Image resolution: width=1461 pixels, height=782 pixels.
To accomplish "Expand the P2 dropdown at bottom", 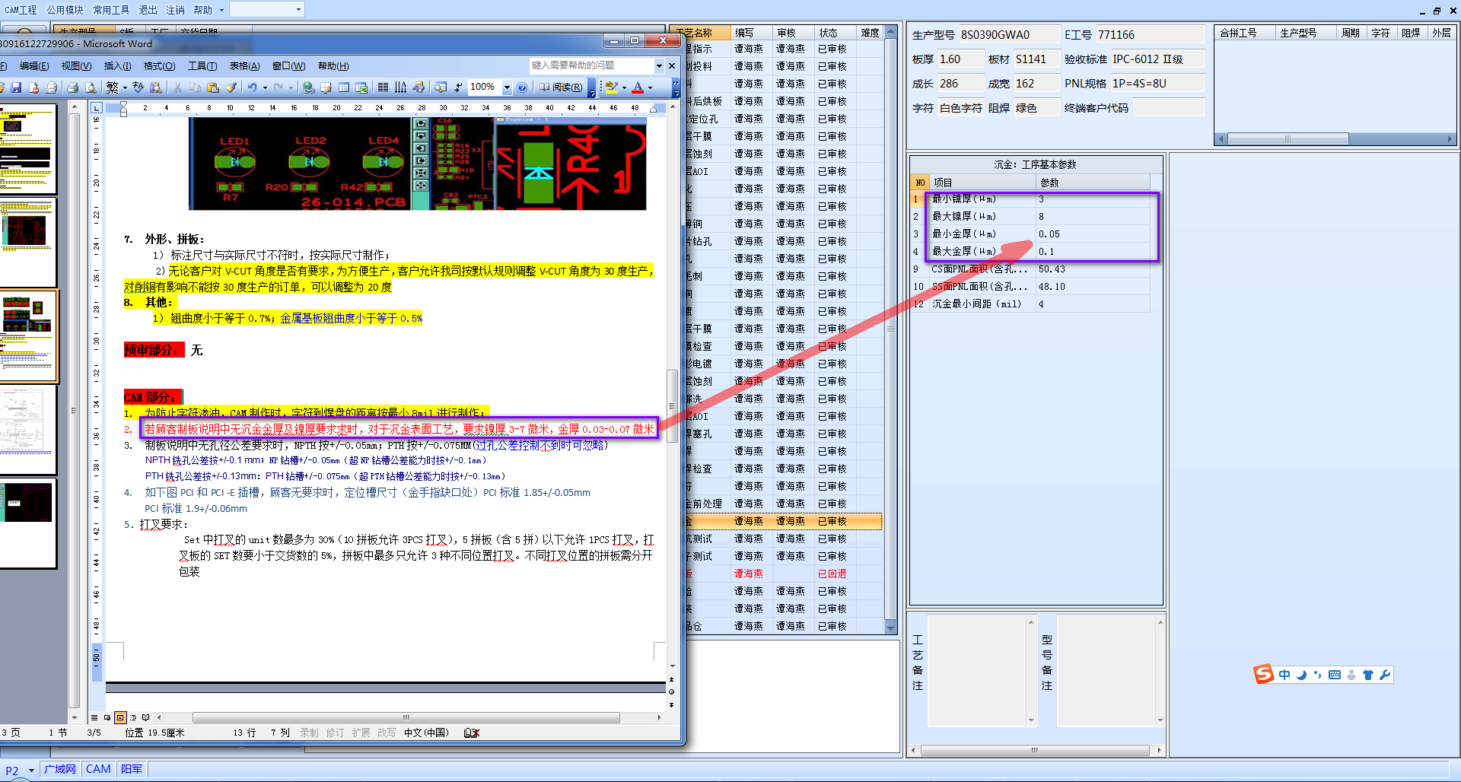I will [31, 770].
